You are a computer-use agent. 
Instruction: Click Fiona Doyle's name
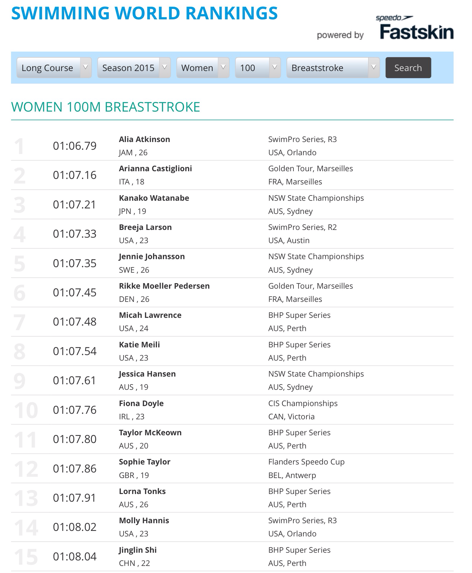[141, 403]
